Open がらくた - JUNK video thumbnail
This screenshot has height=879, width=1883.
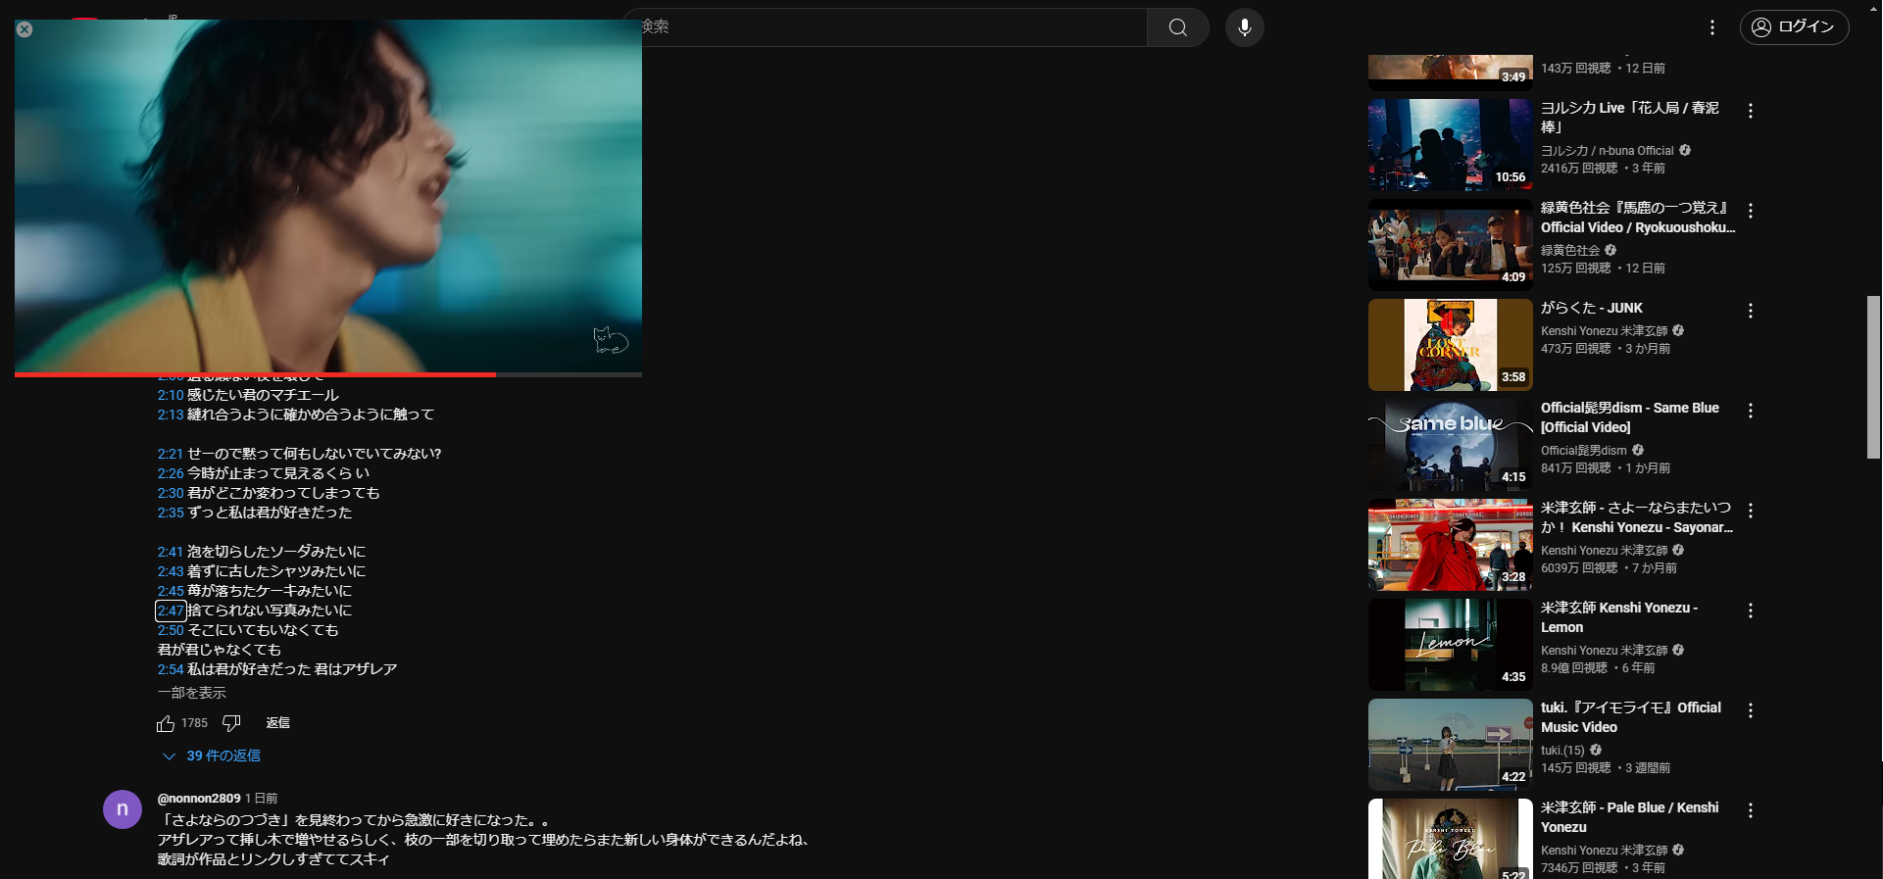(x=1450, y=345)
